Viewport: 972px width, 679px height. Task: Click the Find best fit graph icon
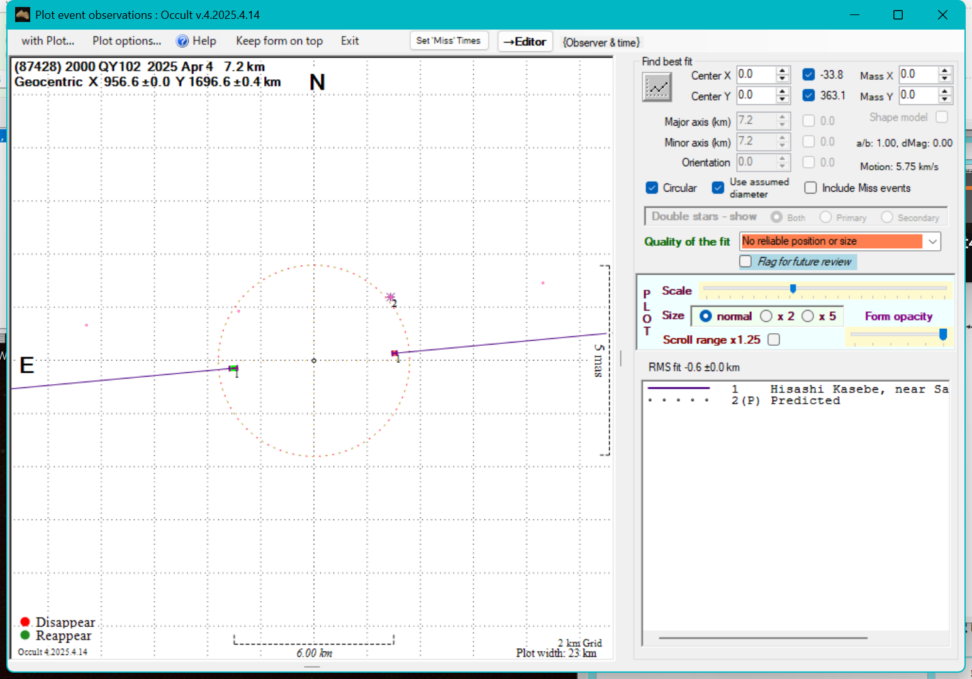click(657, 87)
